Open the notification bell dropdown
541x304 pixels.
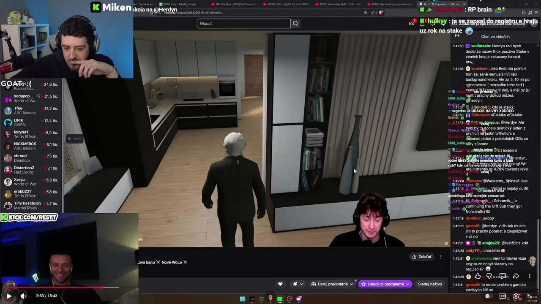tap(298, 284)
